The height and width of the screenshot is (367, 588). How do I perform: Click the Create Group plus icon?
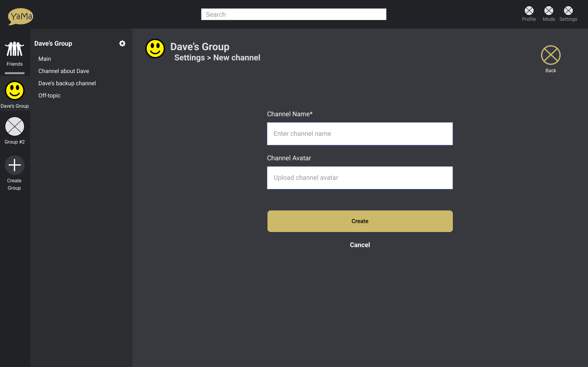tap(15, 166)
